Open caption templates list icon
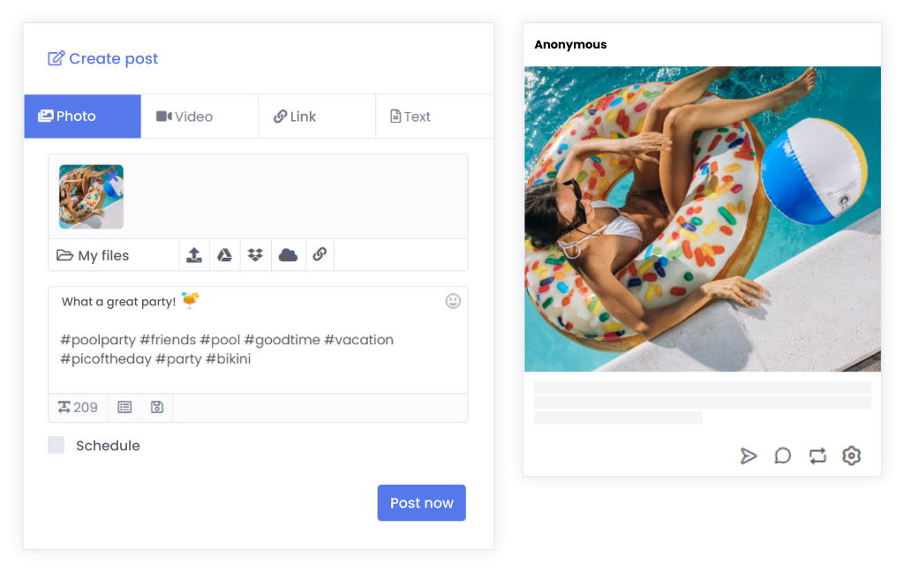This screenshot has width=904, height=572. (124, 407)
